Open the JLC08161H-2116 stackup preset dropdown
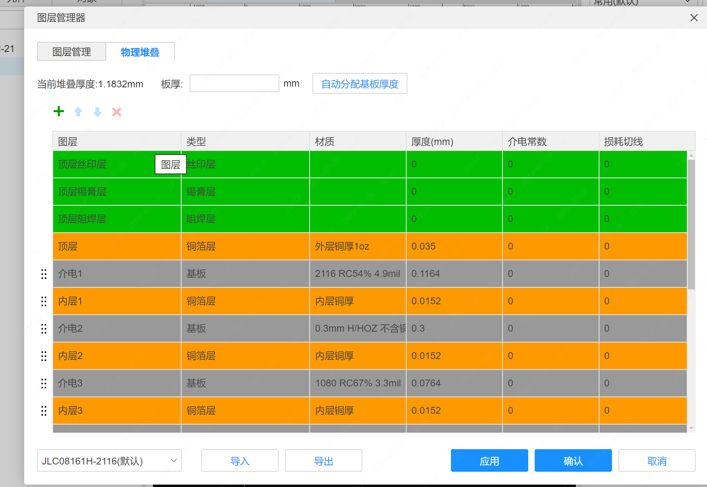The height and width of the screenshot is (487, 707). [109, 461]
